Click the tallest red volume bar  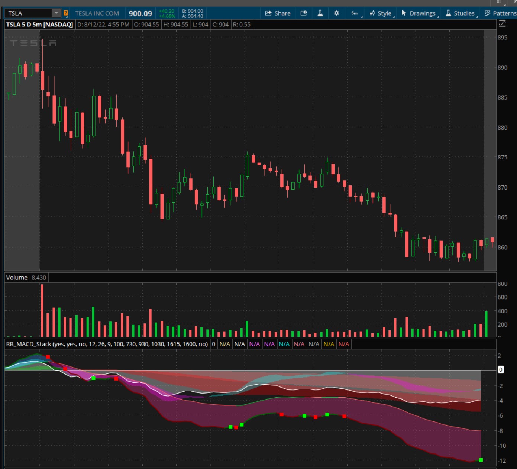tap(42, 311)
